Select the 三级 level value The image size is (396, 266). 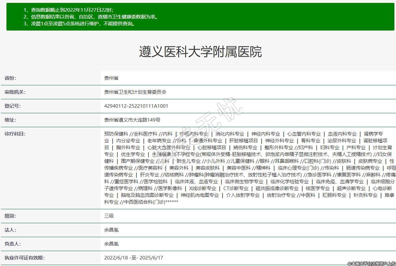click(109, 216)
